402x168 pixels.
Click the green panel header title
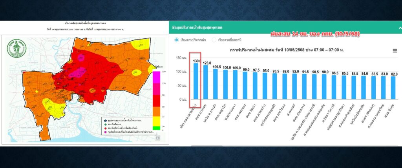point(197,28)
